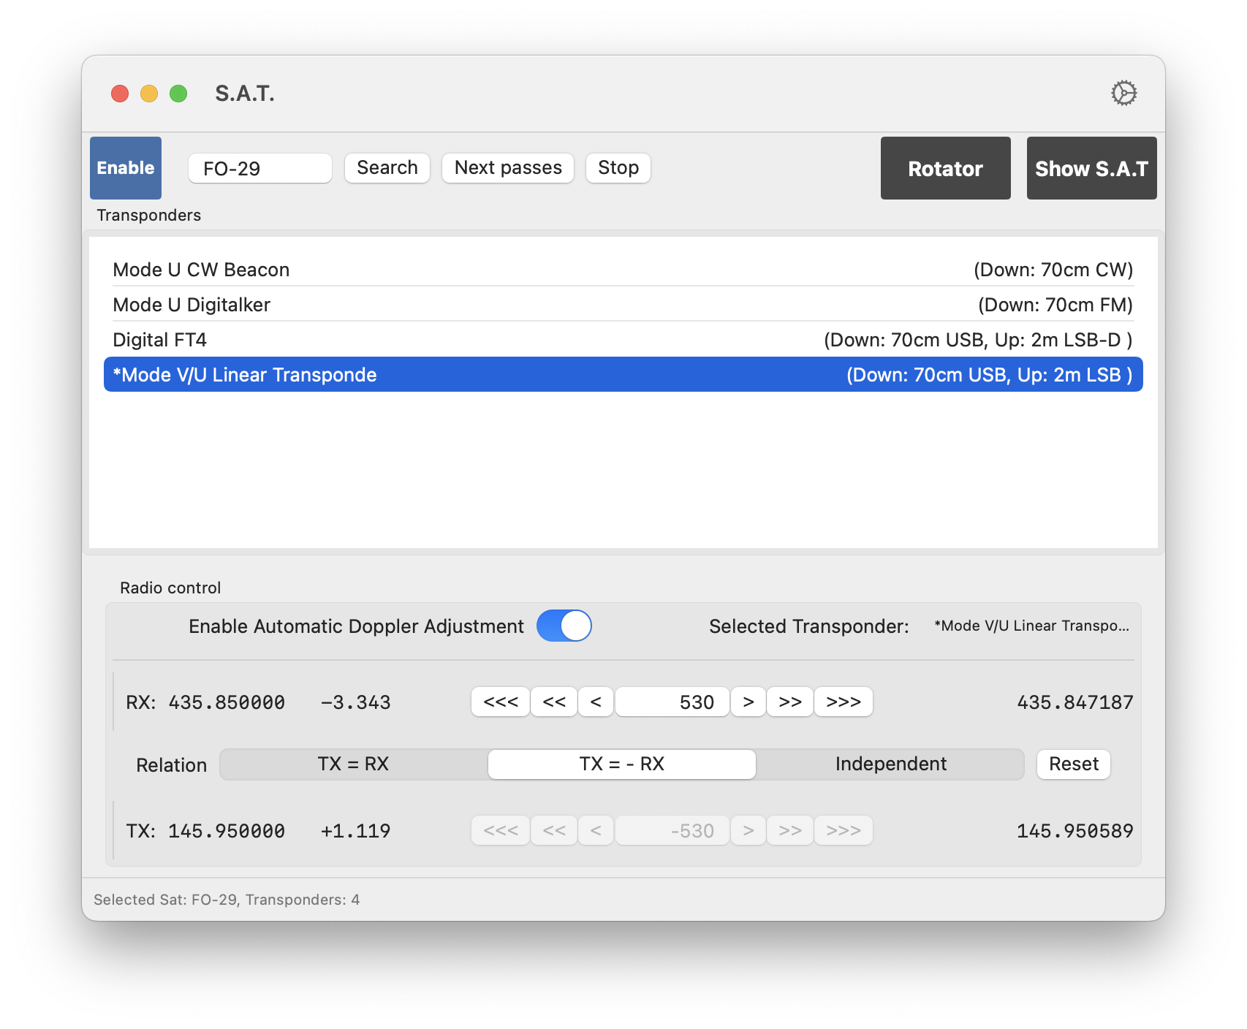1247x1029 pixels.
Task: Maximize the S.A.T. window with green button
Action: (178, 94)
